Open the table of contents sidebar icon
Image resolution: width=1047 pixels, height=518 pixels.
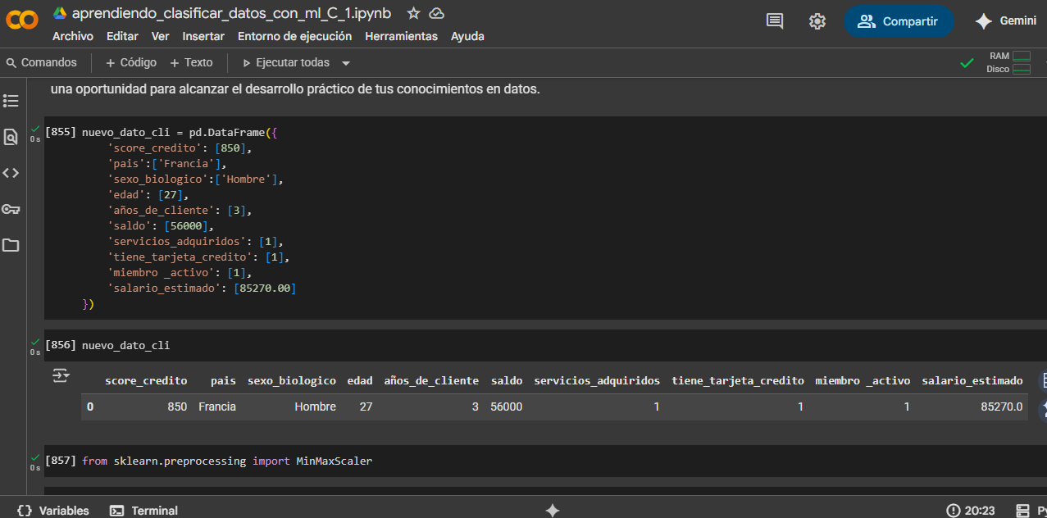click(11, 101)
